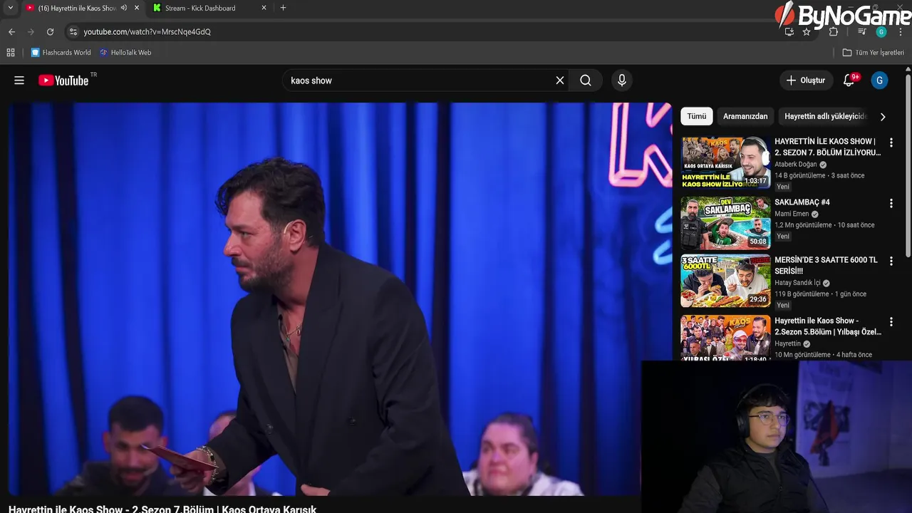Open Tüm Yer İşaretleri bookmarks folder
Screen dimensions: 912x513
click(874, 52)
